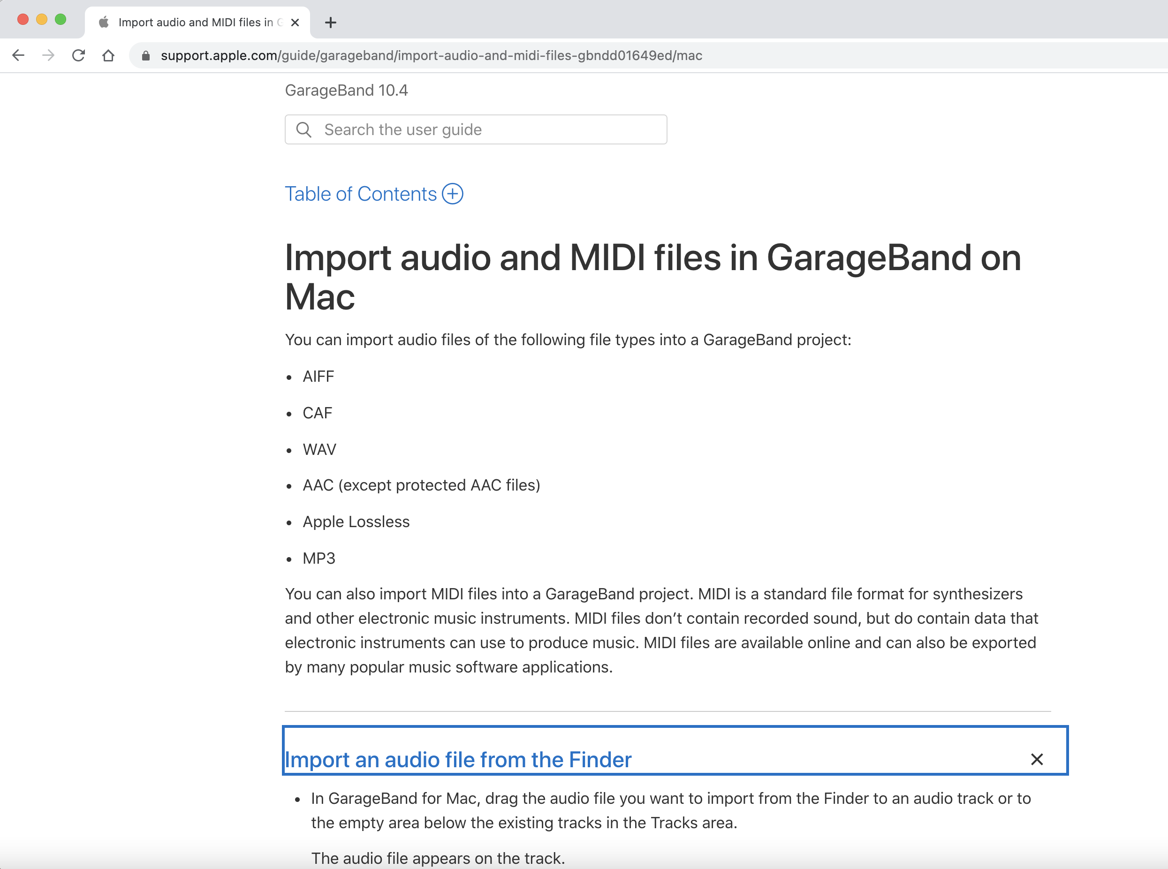Expand Table of Contents plus circle
This screenshot has height=869, width=1168.
(x=453, y=194)
